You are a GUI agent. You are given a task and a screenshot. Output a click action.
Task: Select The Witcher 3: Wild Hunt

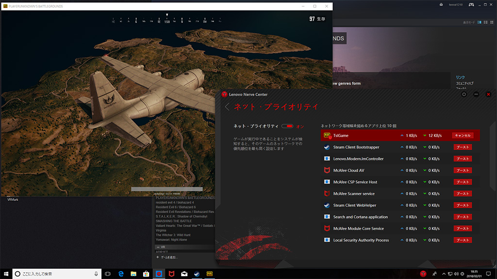pos(173,235)
